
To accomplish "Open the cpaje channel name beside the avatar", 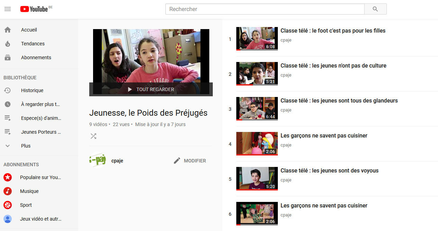I will click(x=117, y=161).
